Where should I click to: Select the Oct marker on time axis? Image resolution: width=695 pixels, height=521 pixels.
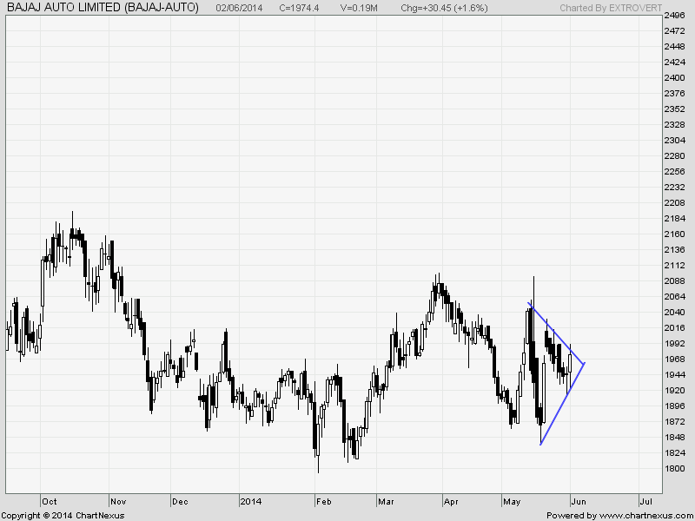coord(50,501)
